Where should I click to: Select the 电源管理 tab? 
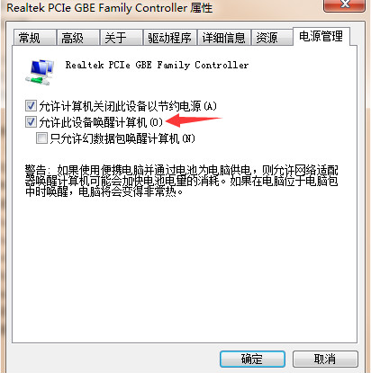(321, 36)
